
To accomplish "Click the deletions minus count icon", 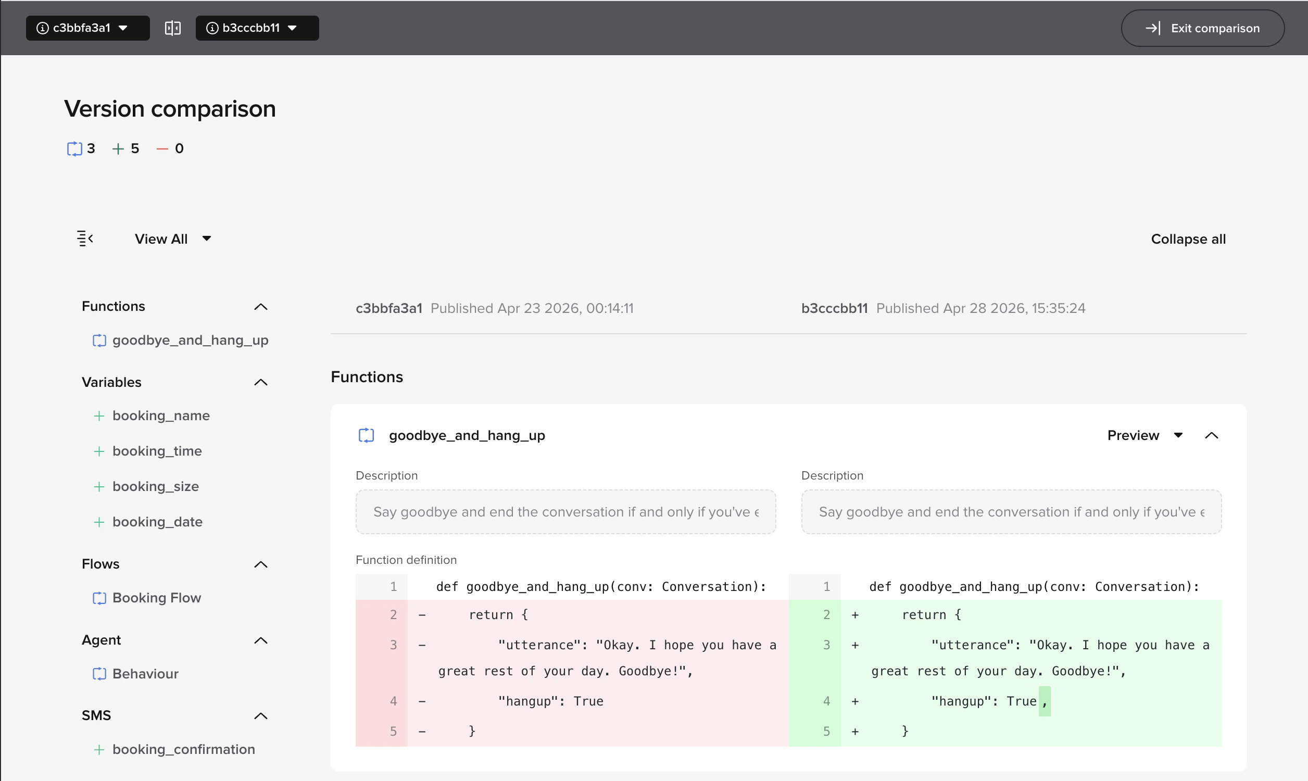I will pyautogui.click(x=162, y=149).
